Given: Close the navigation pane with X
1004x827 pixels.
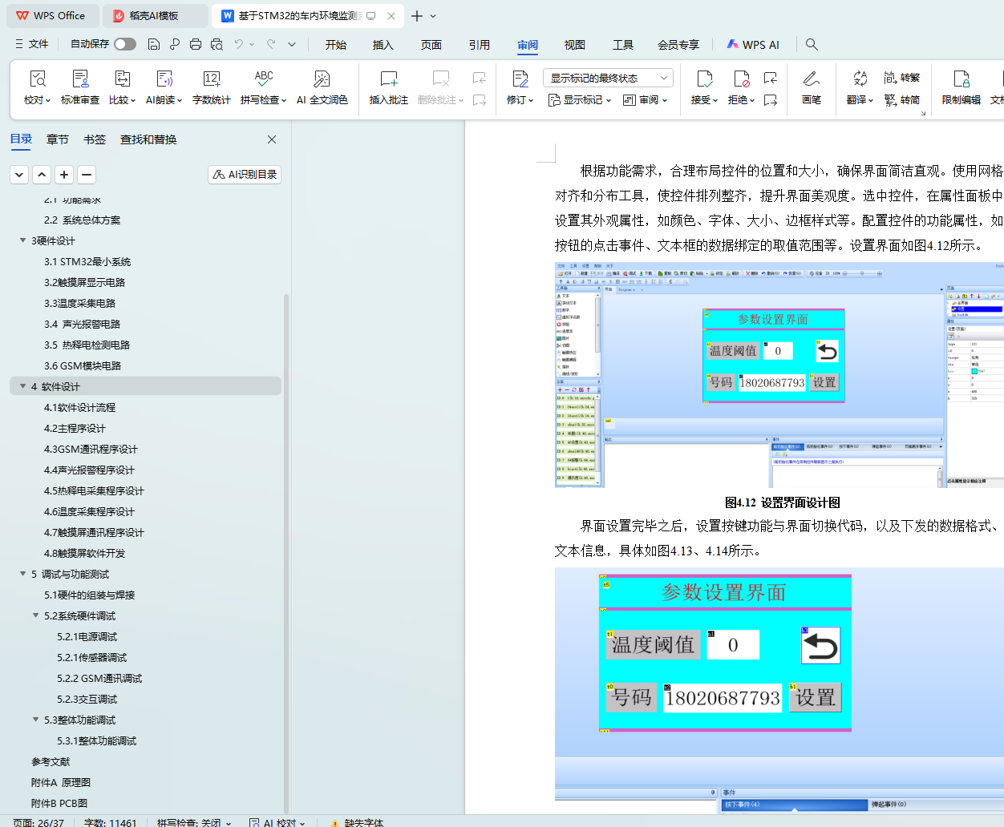Looking at the screenshot, I should (272, 139).
